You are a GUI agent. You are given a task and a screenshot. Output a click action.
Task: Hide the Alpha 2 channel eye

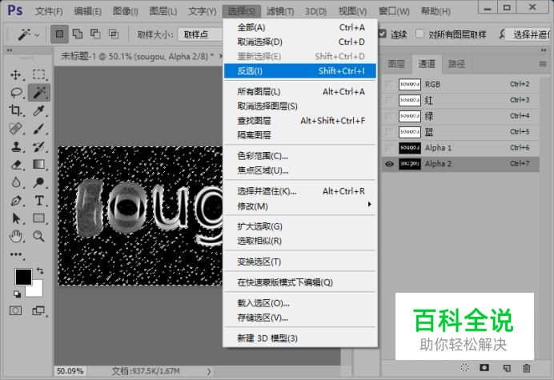(x=389, y=164)
